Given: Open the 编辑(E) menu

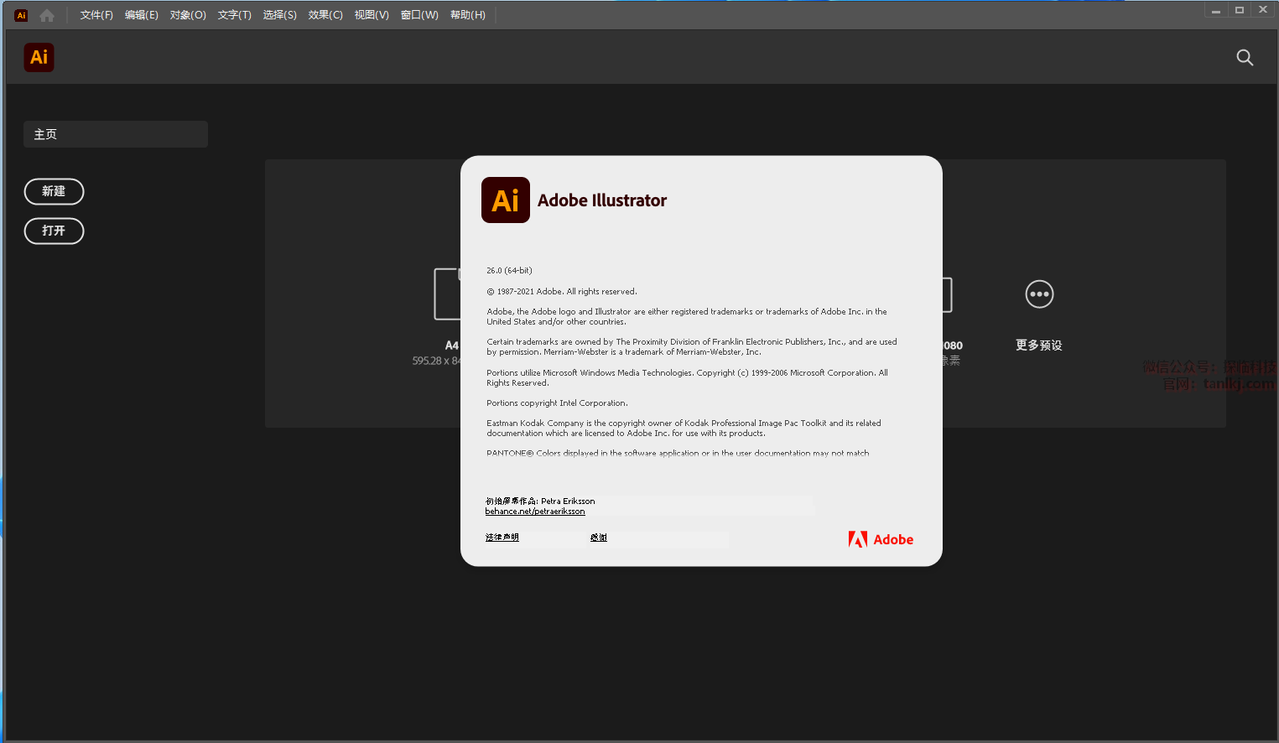Looking at the screenshot, I should (x=142, y=15).
